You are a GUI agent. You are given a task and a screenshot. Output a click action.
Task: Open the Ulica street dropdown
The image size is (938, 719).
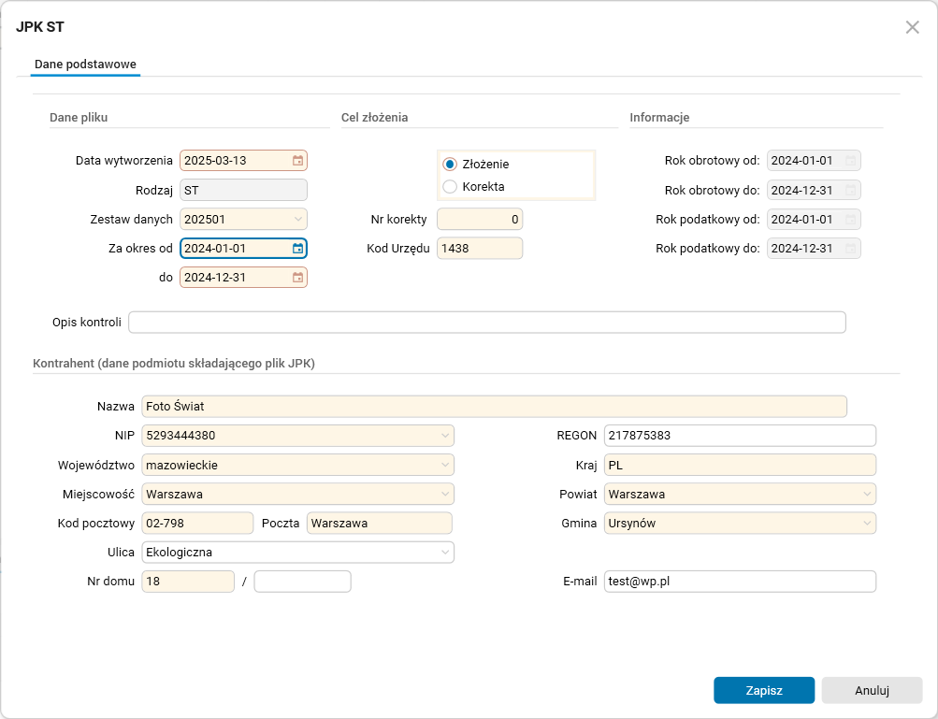444,553
